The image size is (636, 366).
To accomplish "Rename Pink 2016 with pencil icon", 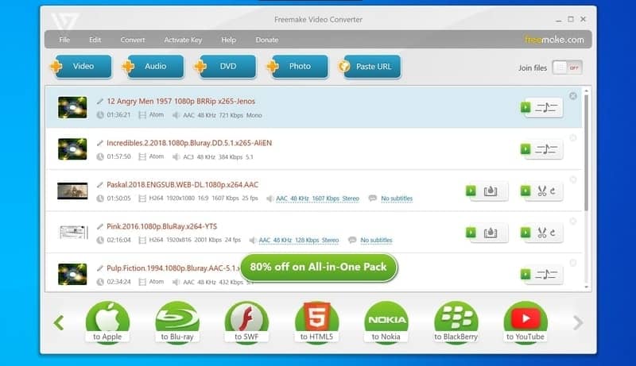I will 100,226.
